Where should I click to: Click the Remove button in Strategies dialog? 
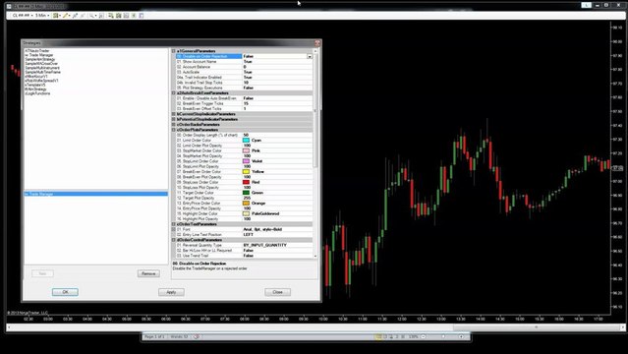pyautogui.click(x=148, y=273)
